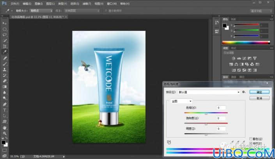This screenshot has width=275, height=159.
Task: Toggle the Preview checkbox in dialog
Action: [x=251, y=143]
